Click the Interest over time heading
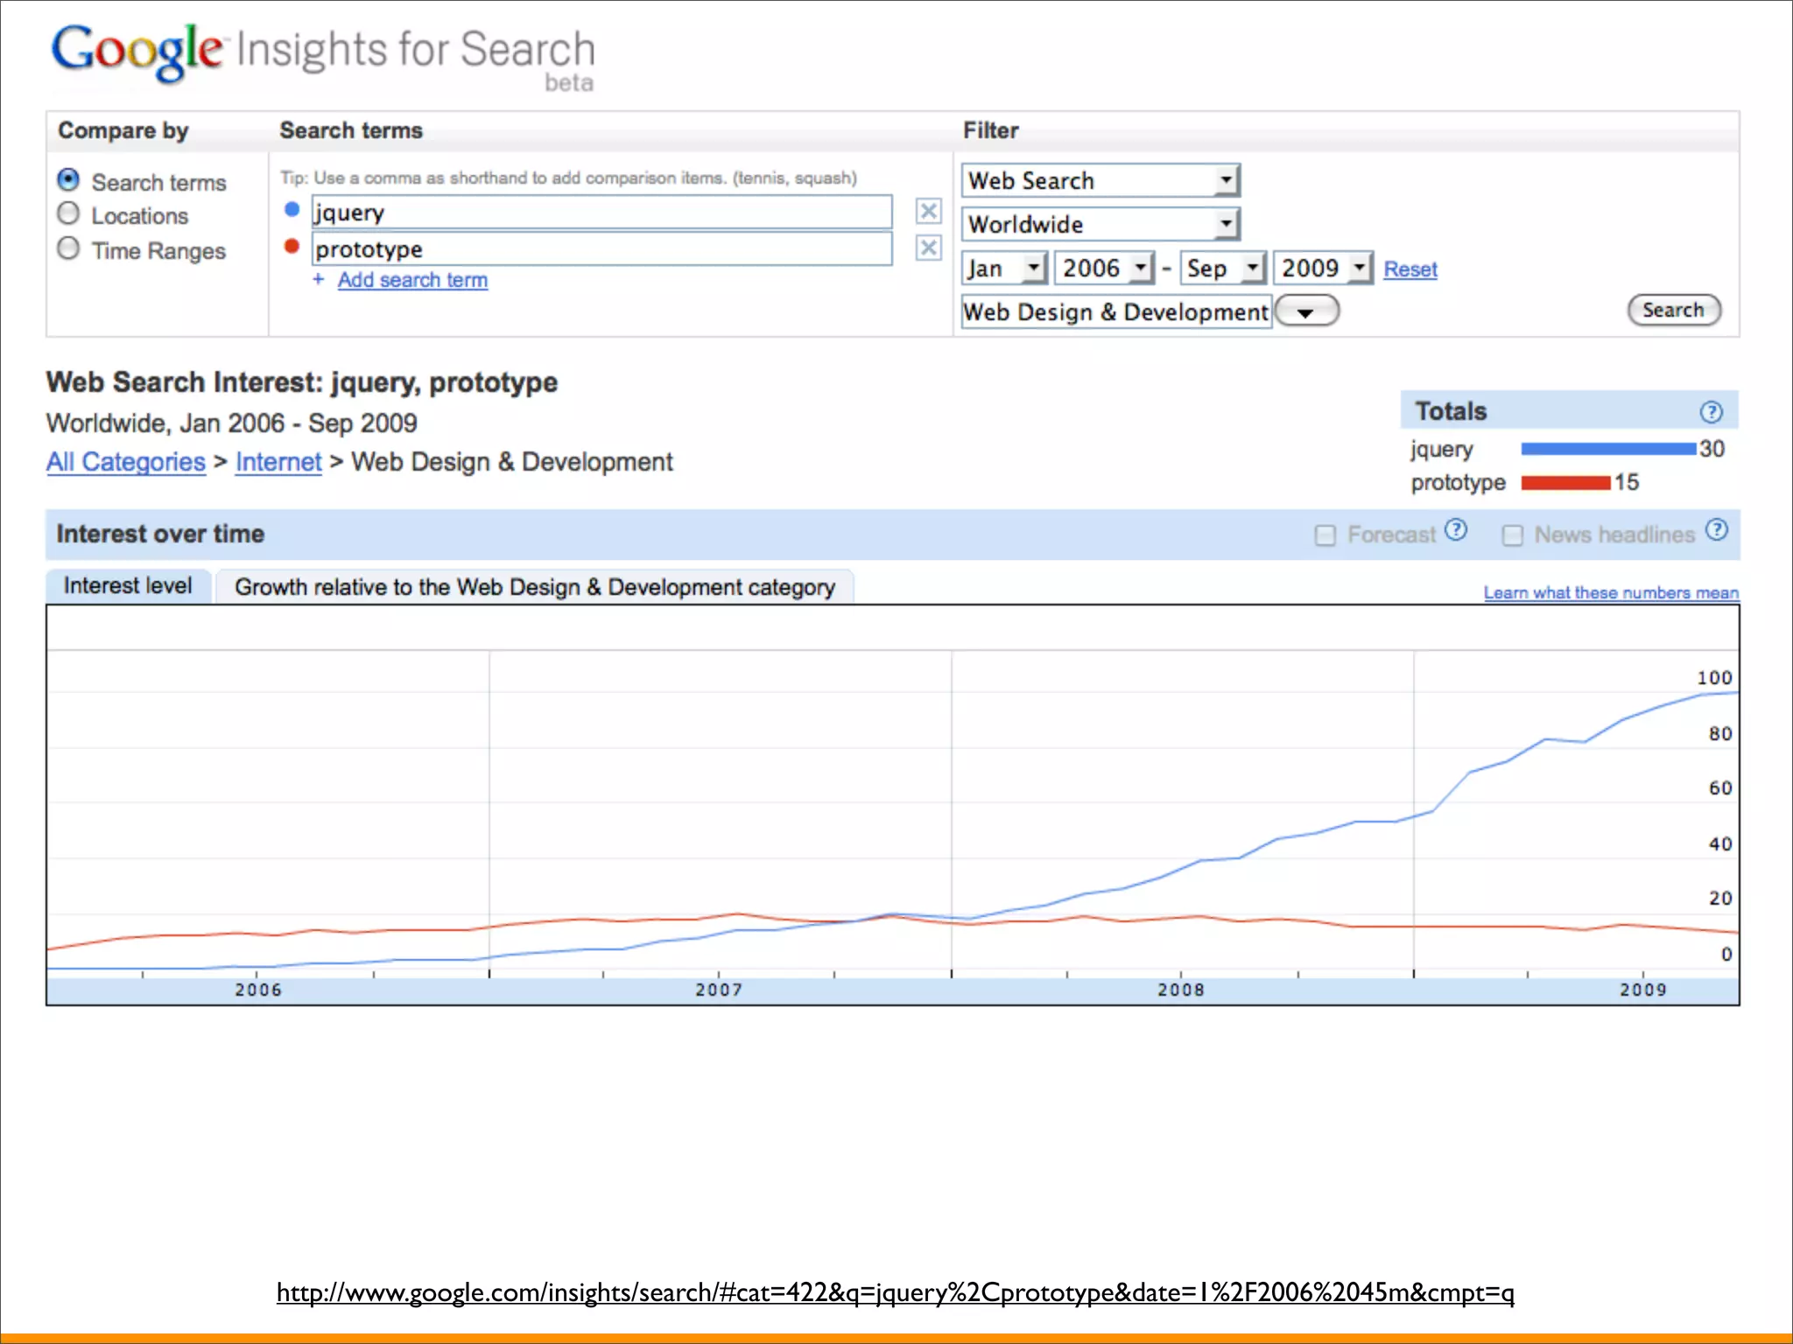Viewport: 1793px width, 1344px height. coord(160,534)
